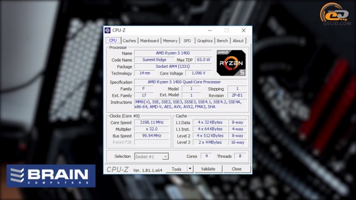
Task: Click the Multiplier value x 32.0
Action: click(x=152, y=129)
